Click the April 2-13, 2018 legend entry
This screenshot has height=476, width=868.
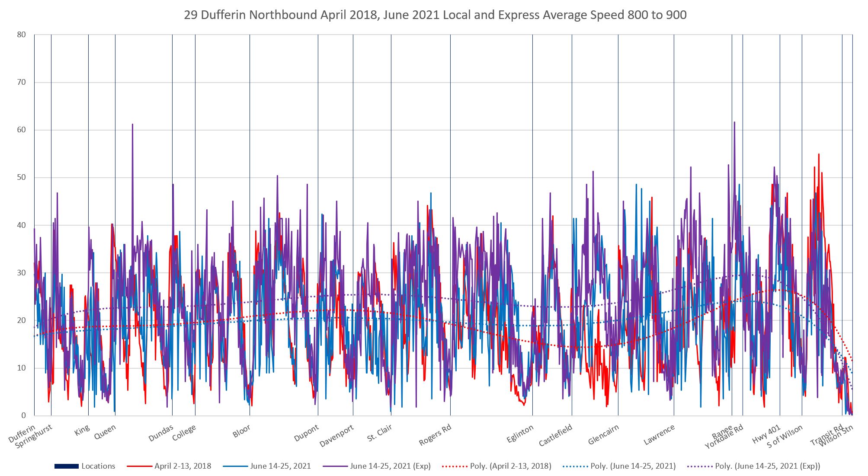[183, 466]
